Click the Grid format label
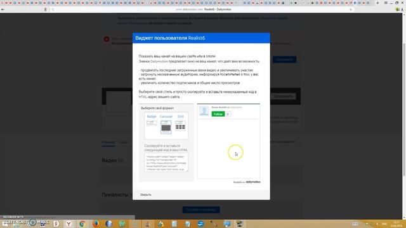 pyautogui.click(x=180, y=117)
